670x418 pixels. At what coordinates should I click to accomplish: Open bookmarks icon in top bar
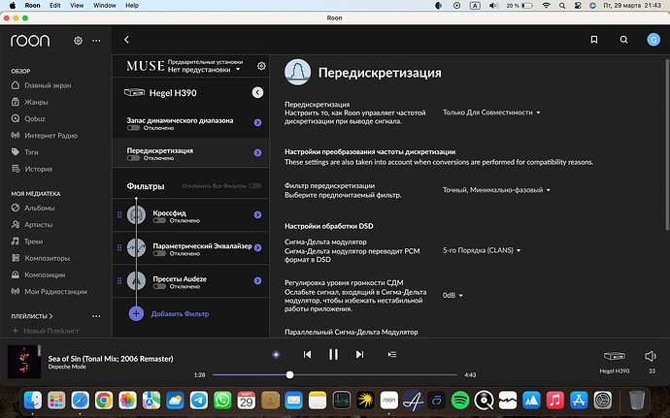(x=594, y=40)
